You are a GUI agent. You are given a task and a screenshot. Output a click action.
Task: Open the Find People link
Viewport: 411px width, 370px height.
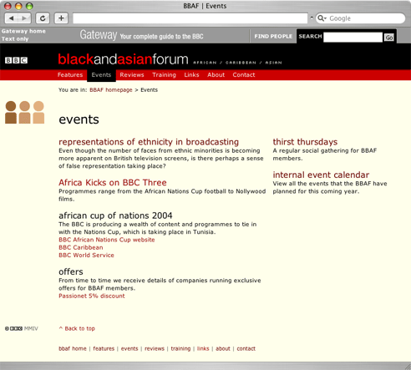tap(273, 36)
